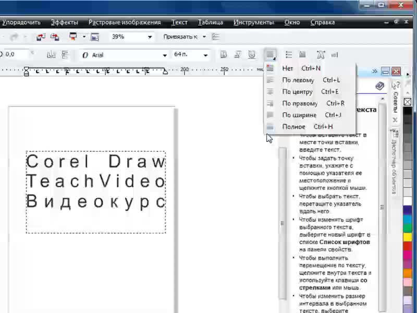Click the Export icon in the toolbar

point(55,37)
